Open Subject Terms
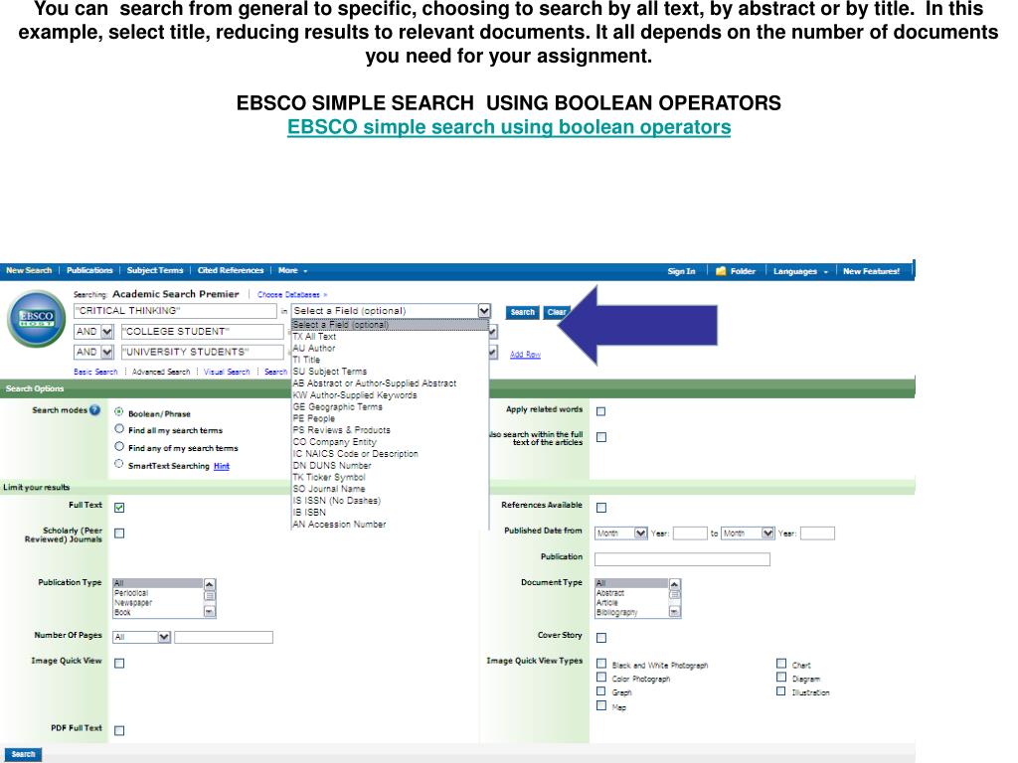 [x=155, y=270]
